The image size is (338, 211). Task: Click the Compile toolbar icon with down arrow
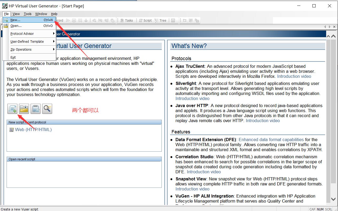click(86, 21)
